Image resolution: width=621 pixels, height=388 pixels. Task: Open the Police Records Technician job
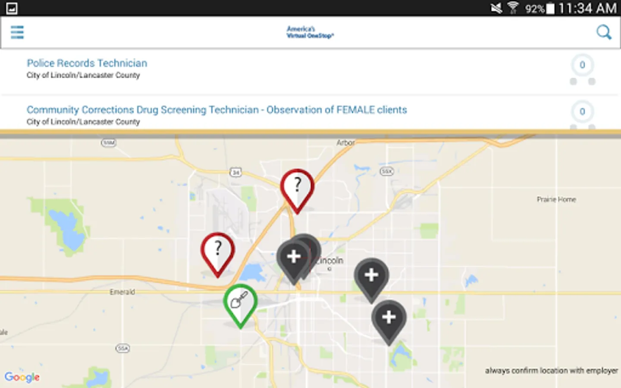point(87,63)
